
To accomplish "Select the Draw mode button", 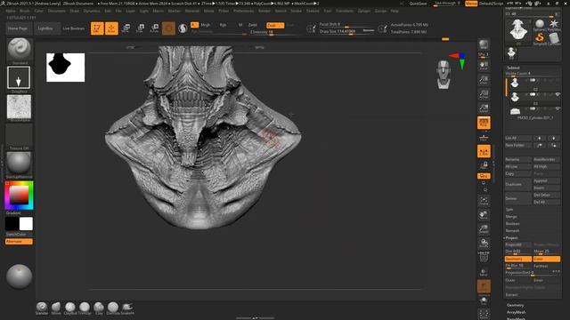I will [x=111, y=28].
